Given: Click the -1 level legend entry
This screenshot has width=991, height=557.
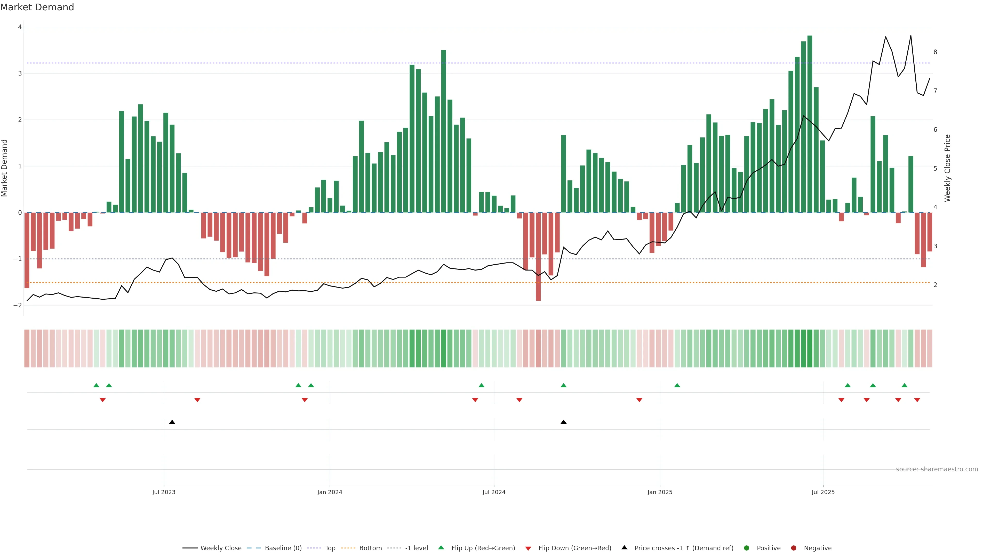Looking at the screenshot, I should 416,548.
